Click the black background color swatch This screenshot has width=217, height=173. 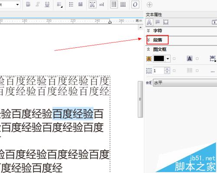(x=159, y=59)
